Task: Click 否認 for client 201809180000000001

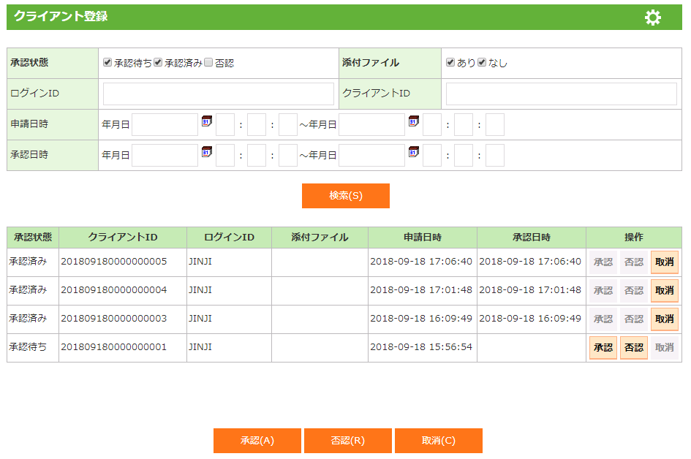Action: coord(634,348)
